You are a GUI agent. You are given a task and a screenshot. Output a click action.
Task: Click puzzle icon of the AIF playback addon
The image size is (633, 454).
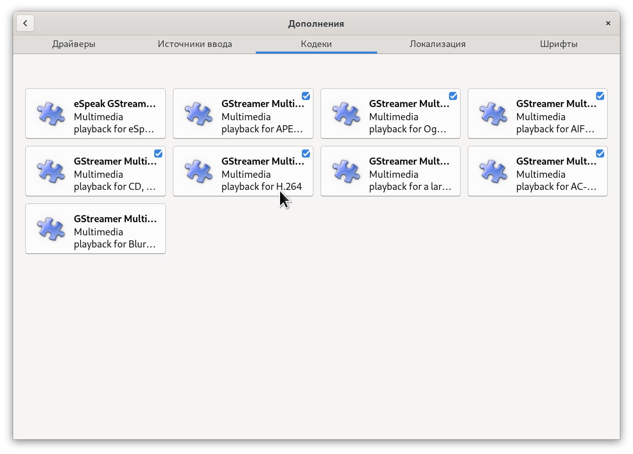pos(493,114)
